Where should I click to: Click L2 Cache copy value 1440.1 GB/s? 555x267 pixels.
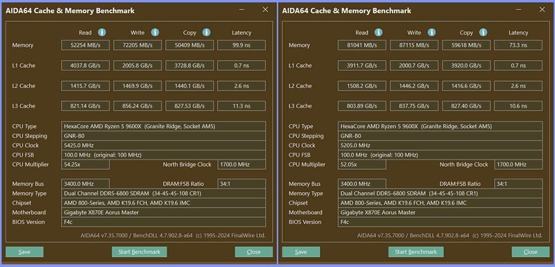[x=189, y=86]
